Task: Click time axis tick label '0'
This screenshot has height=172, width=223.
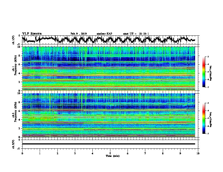Action: [x=22, y=153]
